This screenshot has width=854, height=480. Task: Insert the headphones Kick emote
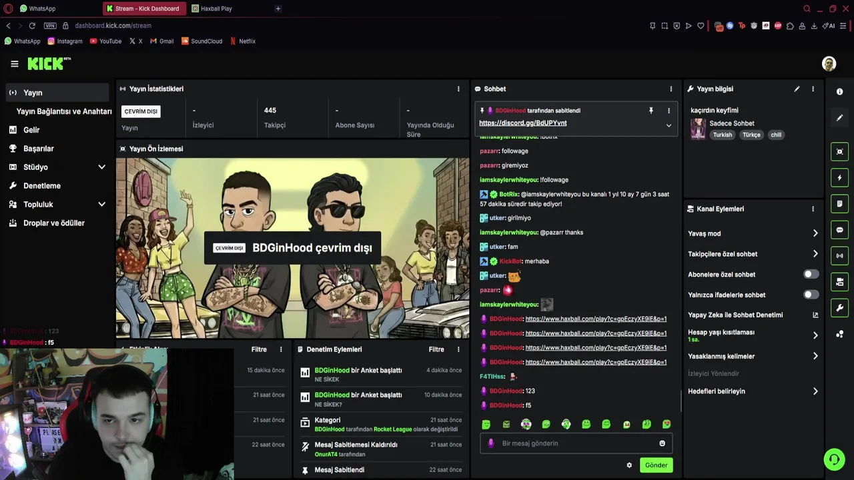point(566,424)
